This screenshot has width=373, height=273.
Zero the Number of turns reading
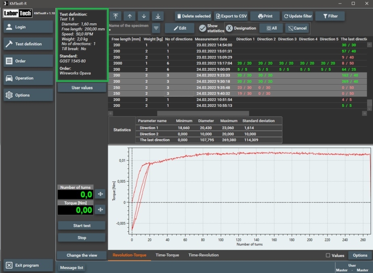pos(100,194)
